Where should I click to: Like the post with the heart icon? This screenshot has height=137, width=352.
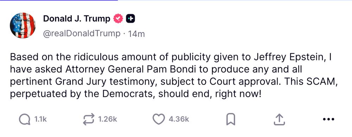(x=159, y=119)
